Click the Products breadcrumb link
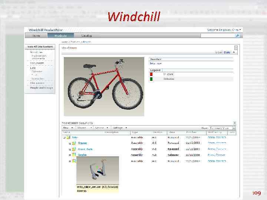267x200 pixels. (75, 42)
